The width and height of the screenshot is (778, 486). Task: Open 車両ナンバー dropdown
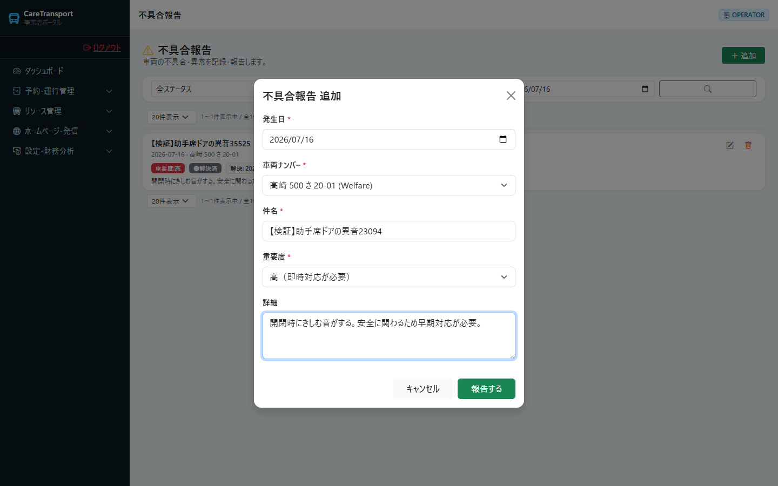[389, 185]
